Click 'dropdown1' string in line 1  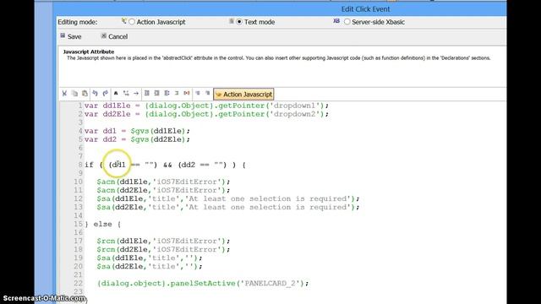coord(295,106)
